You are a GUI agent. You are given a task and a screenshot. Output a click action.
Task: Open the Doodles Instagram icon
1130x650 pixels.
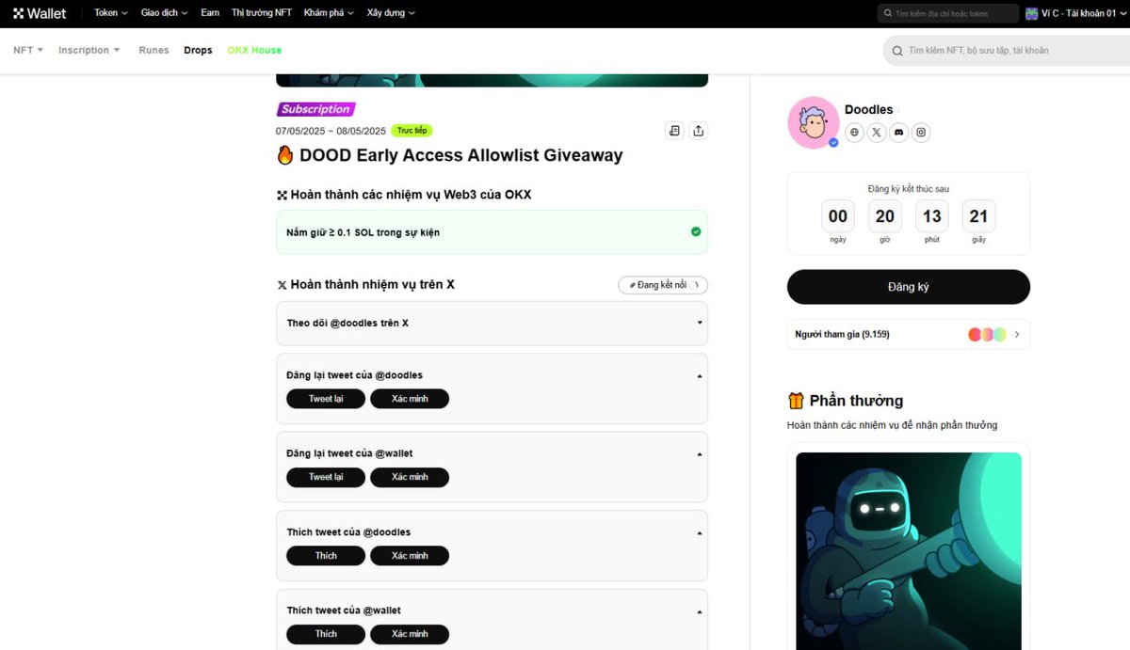pyautogui.click(x=922, y=133)
